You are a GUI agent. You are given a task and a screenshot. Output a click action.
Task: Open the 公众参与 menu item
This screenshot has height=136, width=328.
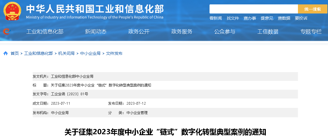click(225, 32)
